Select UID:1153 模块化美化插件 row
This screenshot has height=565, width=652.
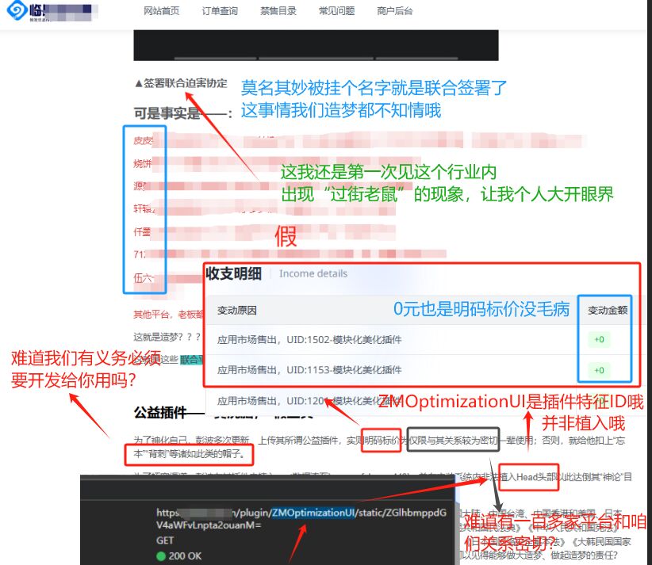[309, 370]
